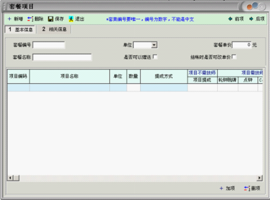Focus the 套餐名称 input field
This screenshot has height=200, width=270.
(x=62, y=57)
